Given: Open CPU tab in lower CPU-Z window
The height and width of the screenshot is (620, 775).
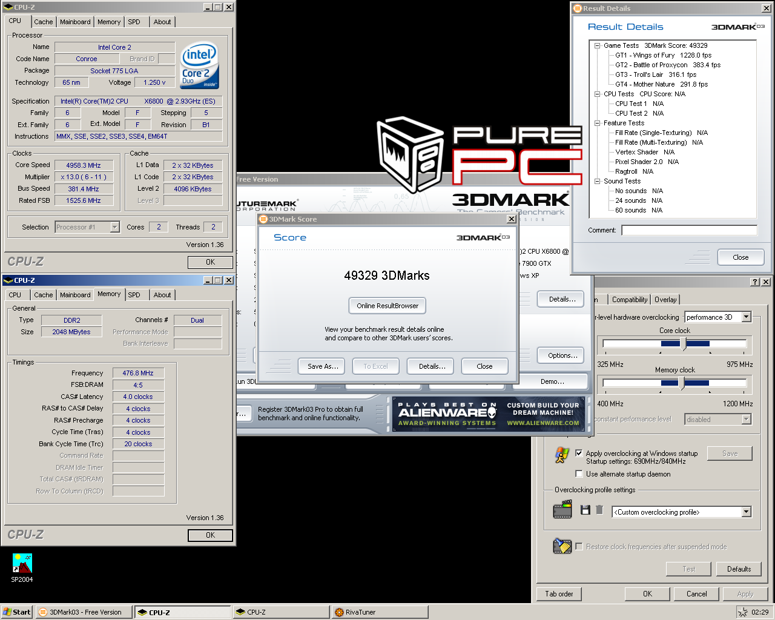Looking at the screenshot, I should [15, 295].
